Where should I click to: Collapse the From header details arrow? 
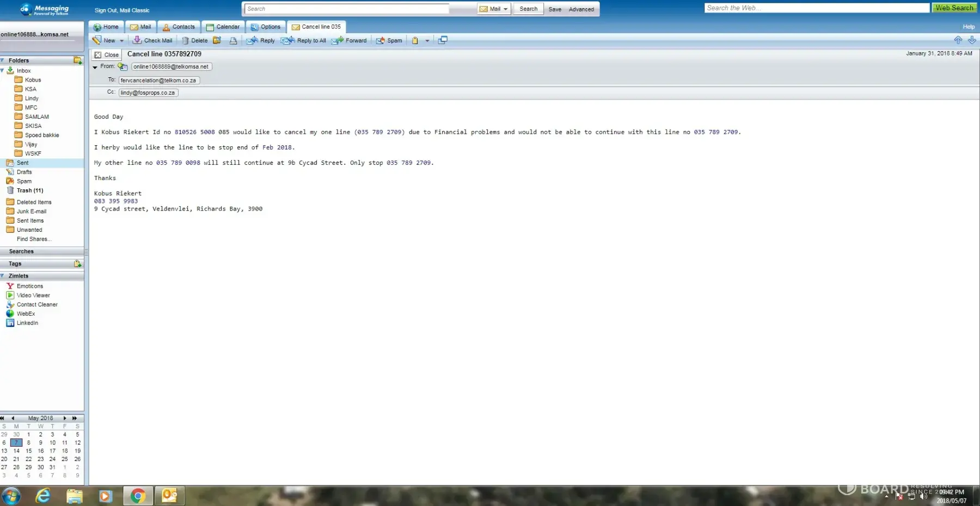pyautogui.click(x=95, y=67)
